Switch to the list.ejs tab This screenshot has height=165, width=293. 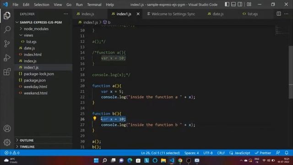(252, 14)
